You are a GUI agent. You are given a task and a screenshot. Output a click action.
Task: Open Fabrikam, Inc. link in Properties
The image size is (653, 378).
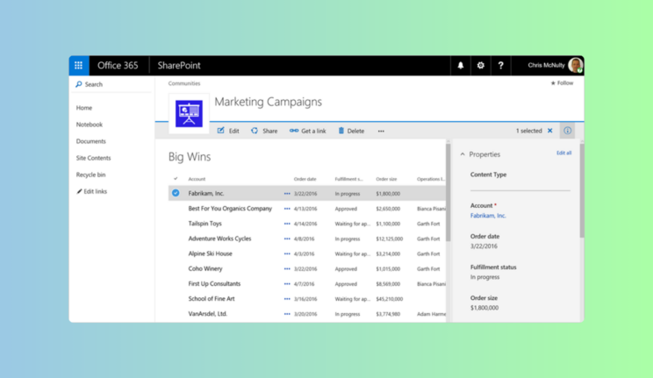488,216
